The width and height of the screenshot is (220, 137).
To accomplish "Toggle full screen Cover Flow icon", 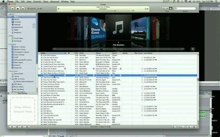I will tap(193, 49).
